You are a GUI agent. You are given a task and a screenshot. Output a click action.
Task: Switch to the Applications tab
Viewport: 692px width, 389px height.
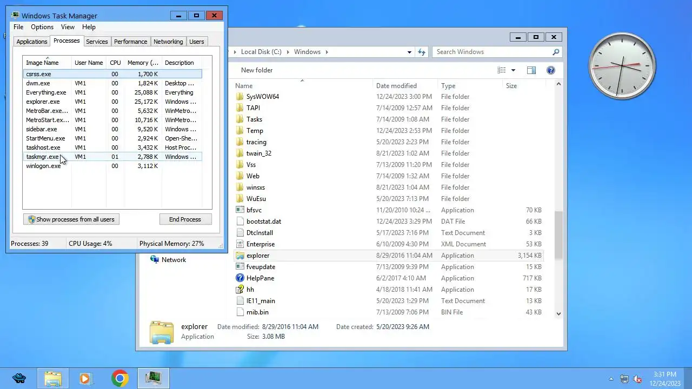32,42
